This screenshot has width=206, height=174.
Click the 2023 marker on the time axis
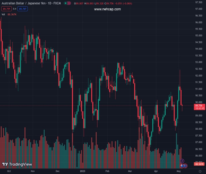[x=83, y=171]
